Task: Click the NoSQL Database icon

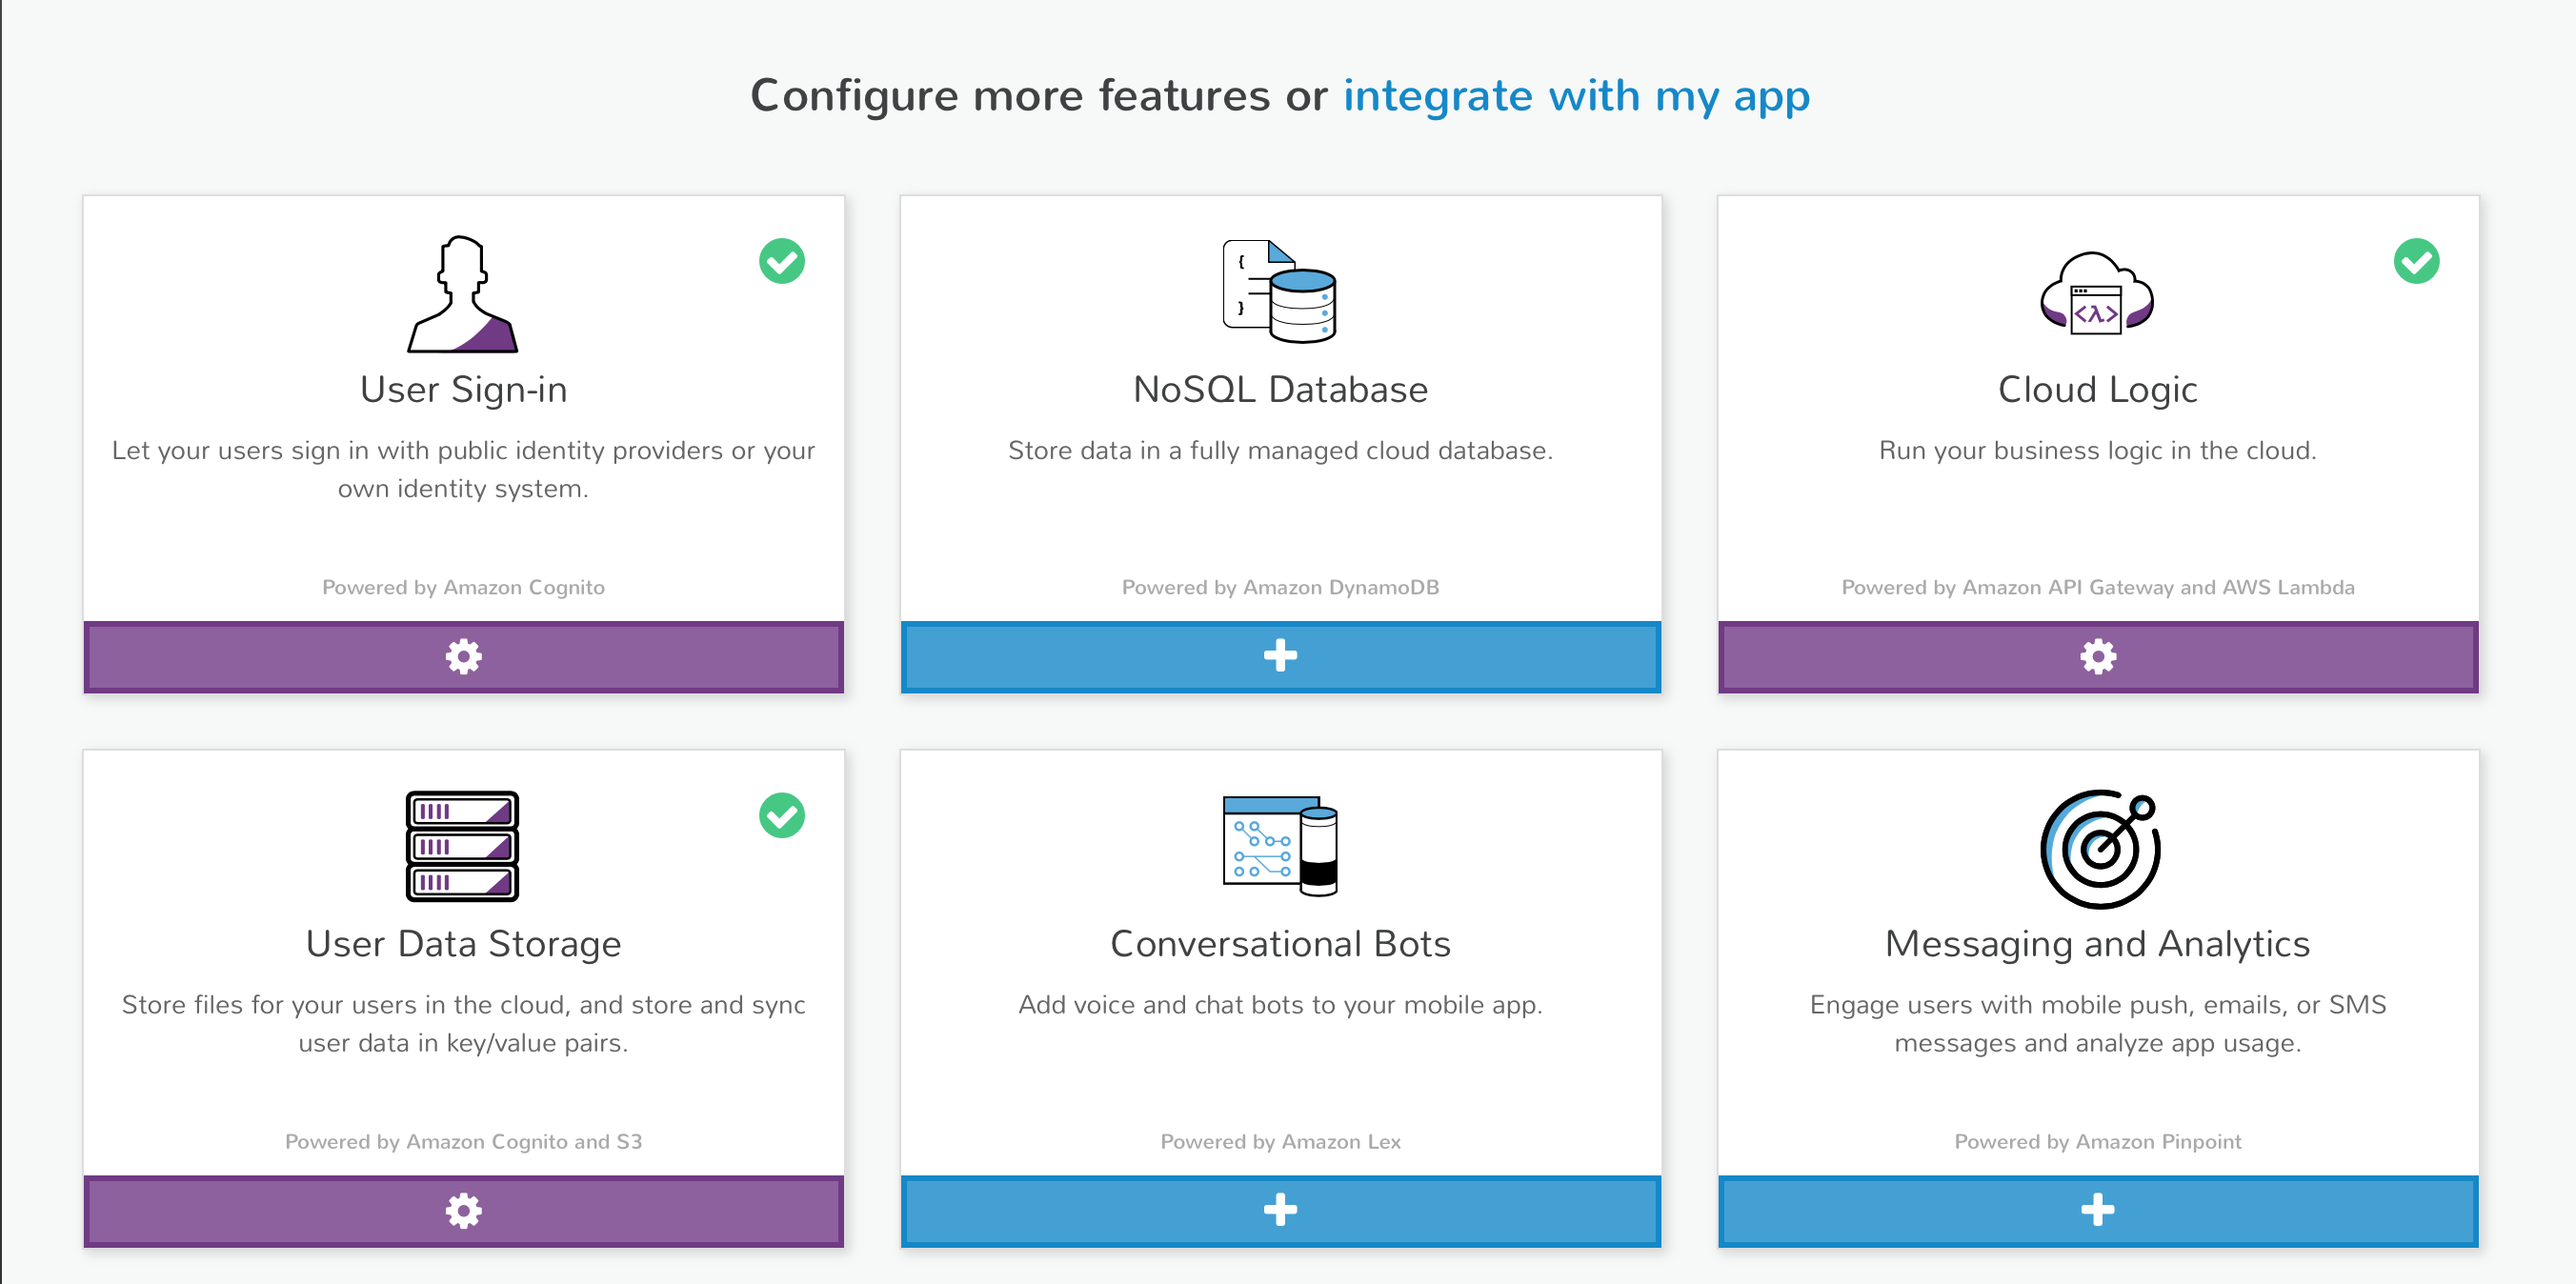Action: pos(1280,291)
